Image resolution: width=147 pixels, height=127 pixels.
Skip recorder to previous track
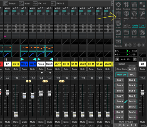(135, 45)
